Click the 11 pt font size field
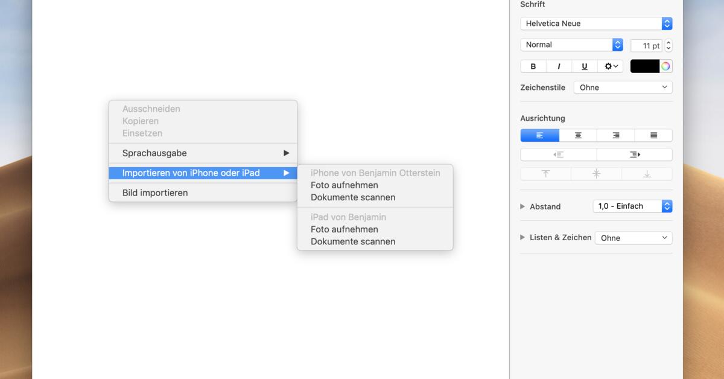Screen dimensions: 724x379 [646, 46]
